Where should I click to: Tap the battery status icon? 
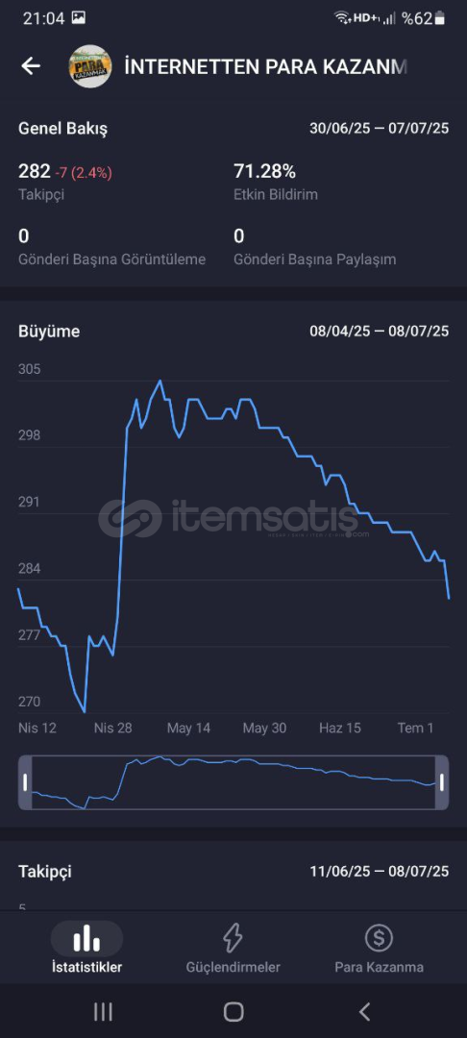pos(440,18)
